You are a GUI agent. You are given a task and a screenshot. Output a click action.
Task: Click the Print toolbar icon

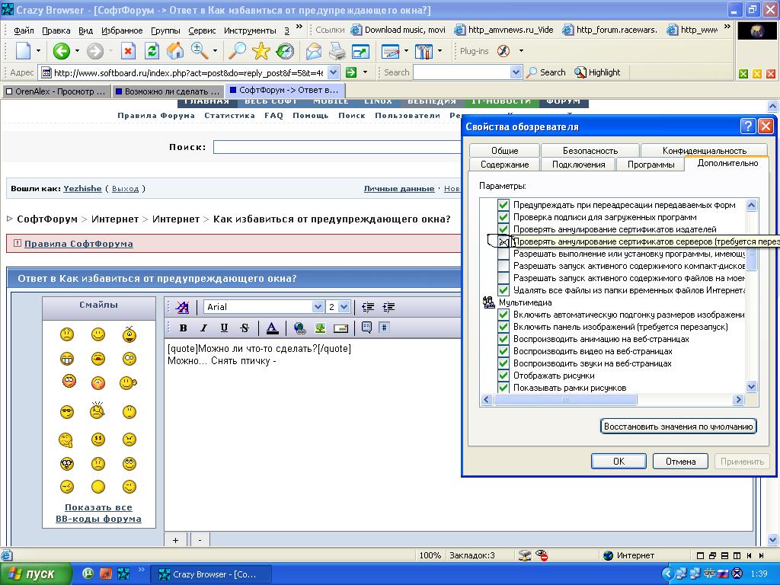tap(337, 51)
